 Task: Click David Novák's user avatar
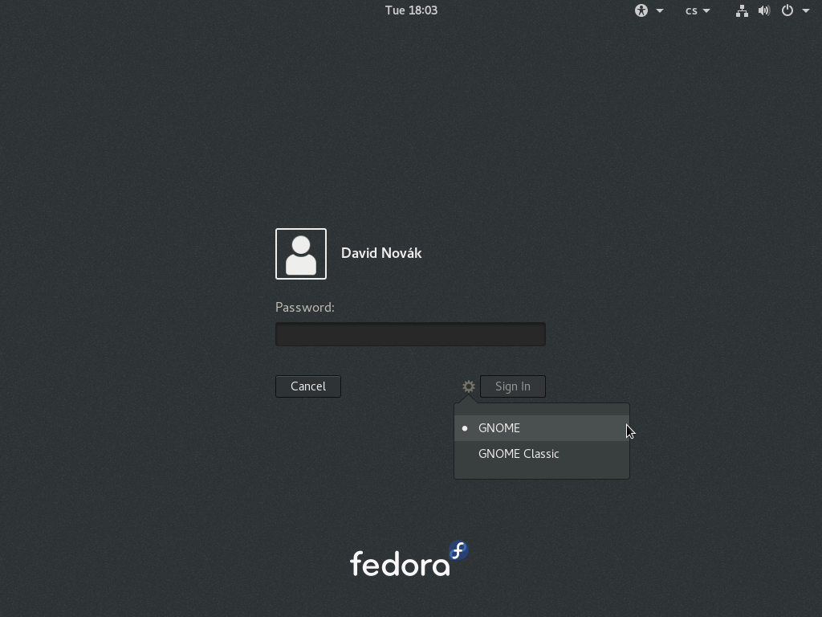pos(301,254)
